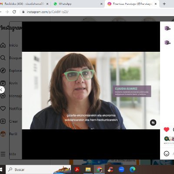Click the Instagram logo in sidebar
Screen dimensions: 174x174
pyautogui.click(x=11, y=28)
